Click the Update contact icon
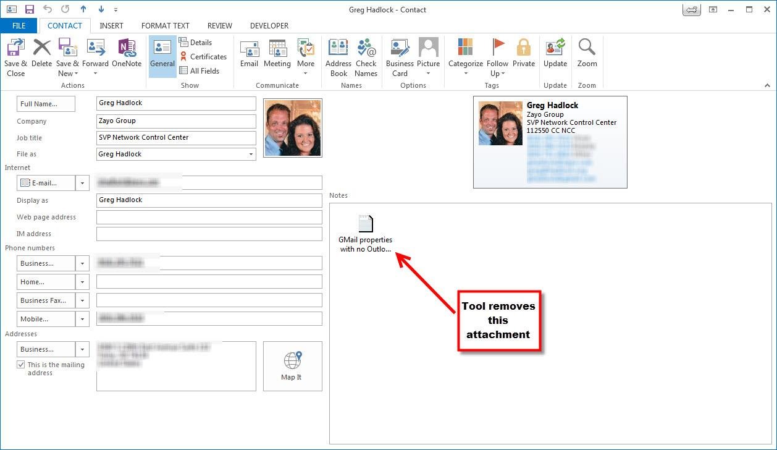Screen dimensions: 777x450 pos(555,54)
